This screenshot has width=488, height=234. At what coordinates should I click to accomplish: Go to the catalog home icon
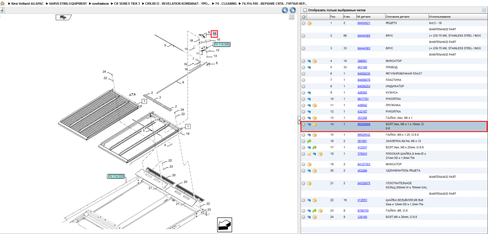click(3, 3)
